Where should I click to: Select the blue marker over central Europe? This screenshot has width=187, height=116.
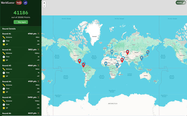click(112, 52)
